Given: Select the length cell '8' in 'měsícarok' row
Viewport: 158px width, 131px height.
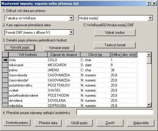Looking at the screenshot, I should click(x=124, y=65).
